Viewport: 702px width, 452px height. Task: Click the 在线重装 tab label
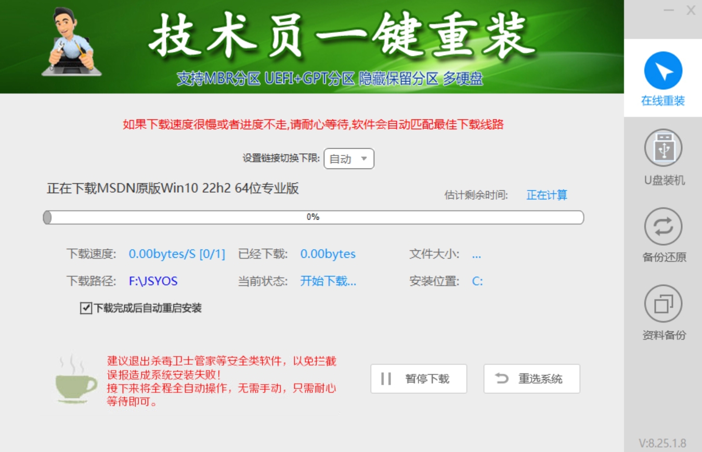click(663, 101)
